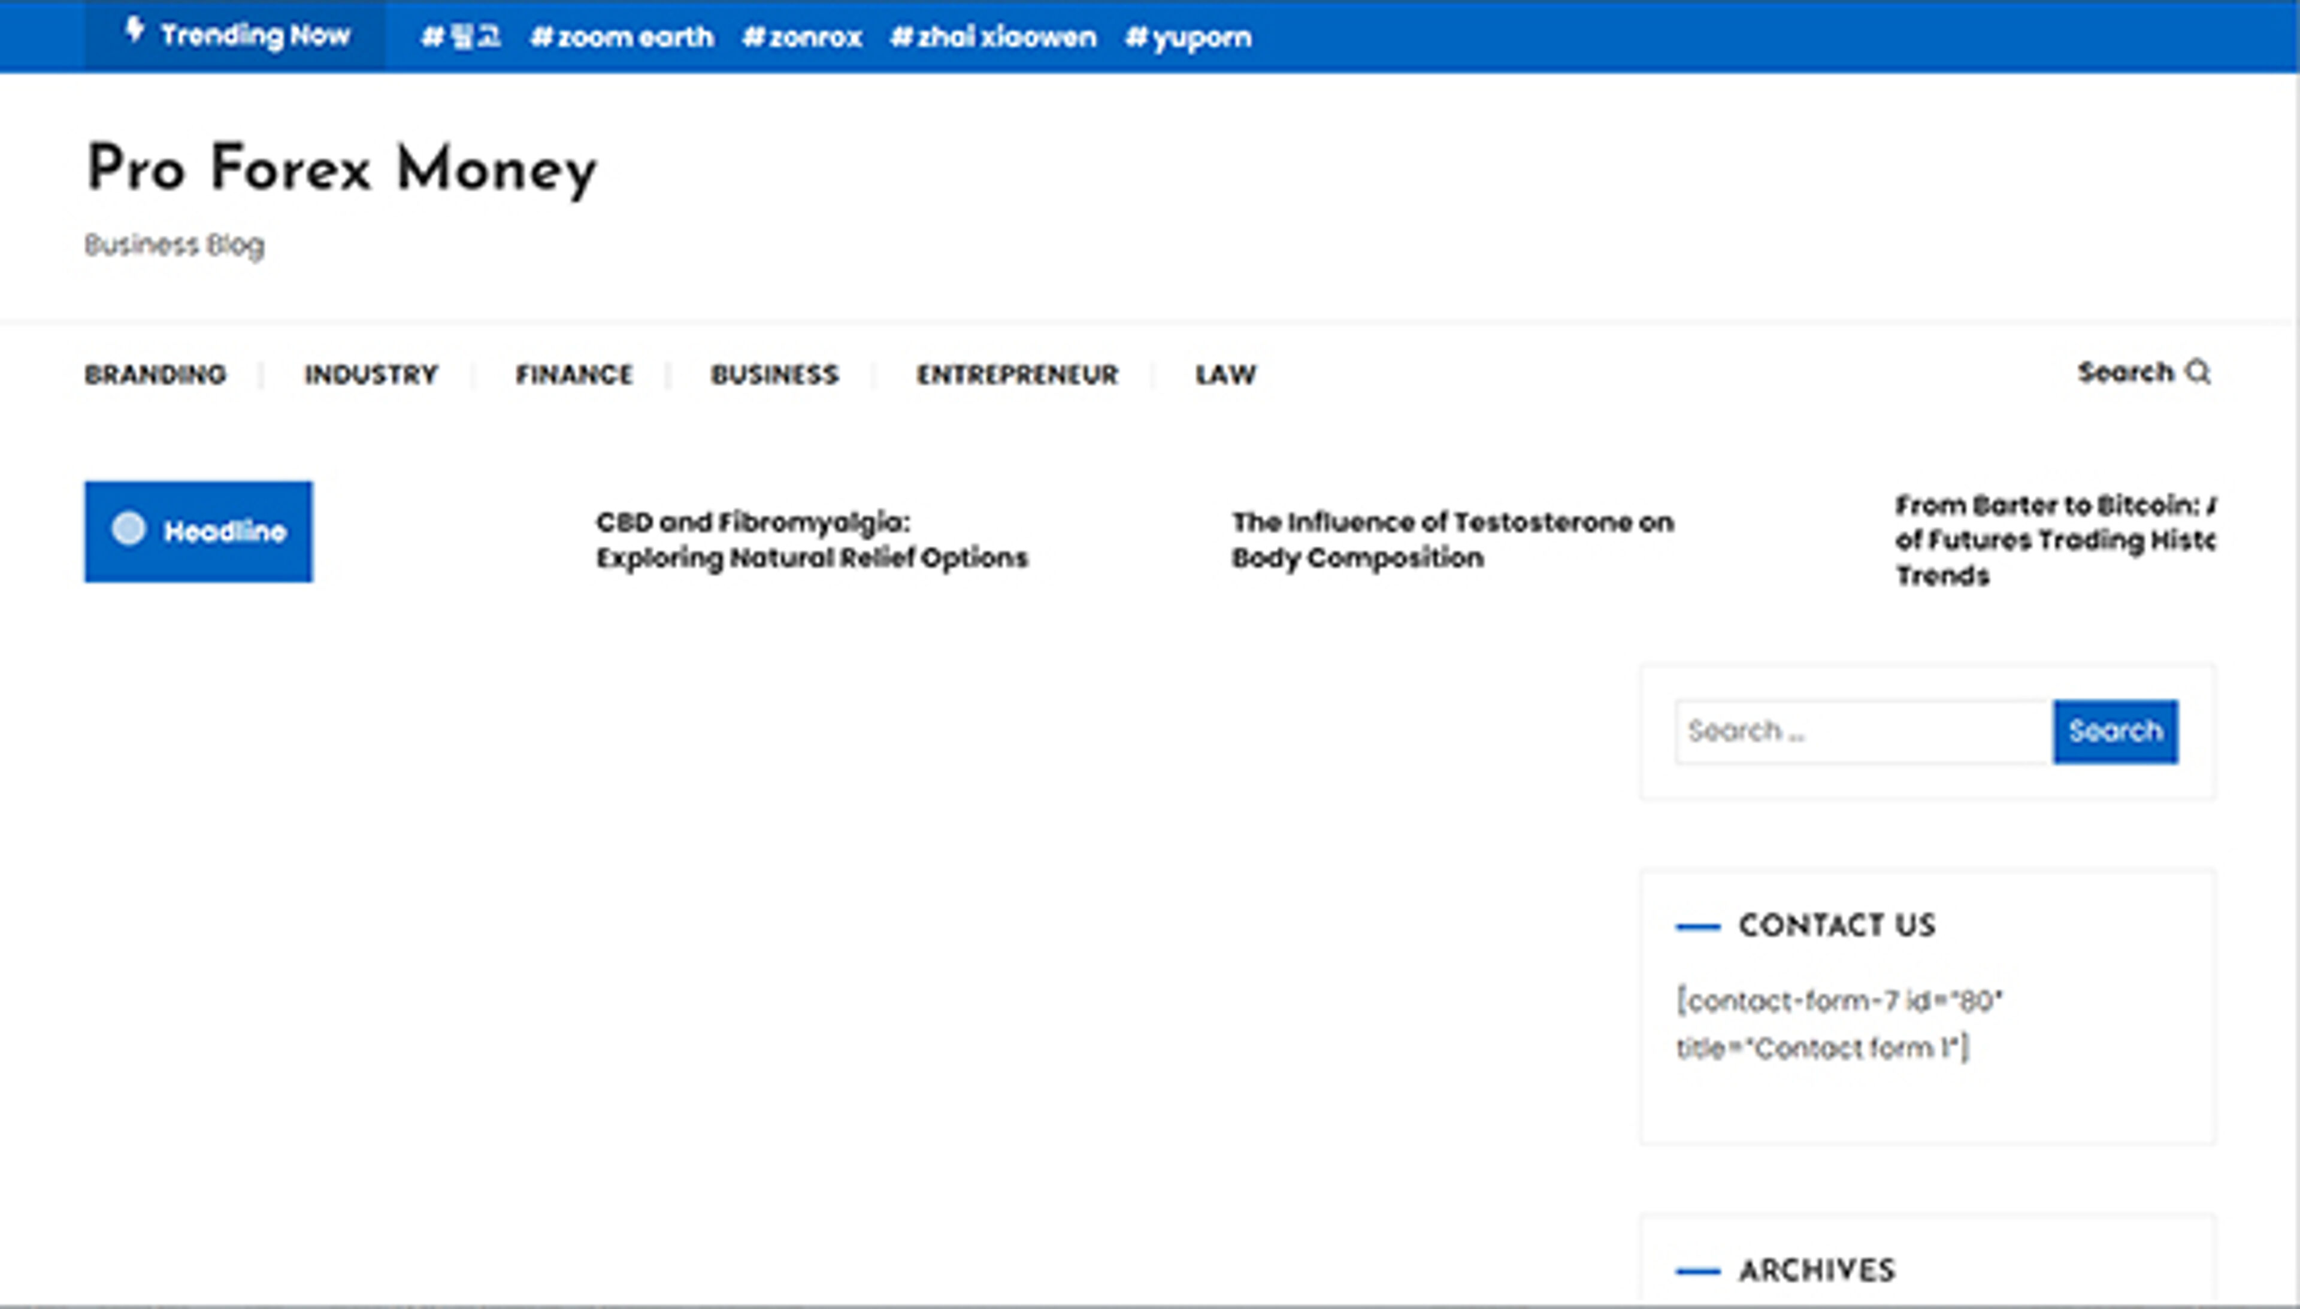This screenshot has width=2300, height=1309.
Task: Open the BUSINESS category
Action: coord(775,374)
